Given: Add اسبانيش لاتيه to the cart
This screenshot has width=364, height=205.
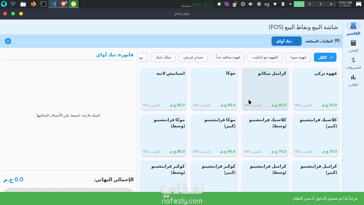Looking at the screenshot, I should coord(164,89).
